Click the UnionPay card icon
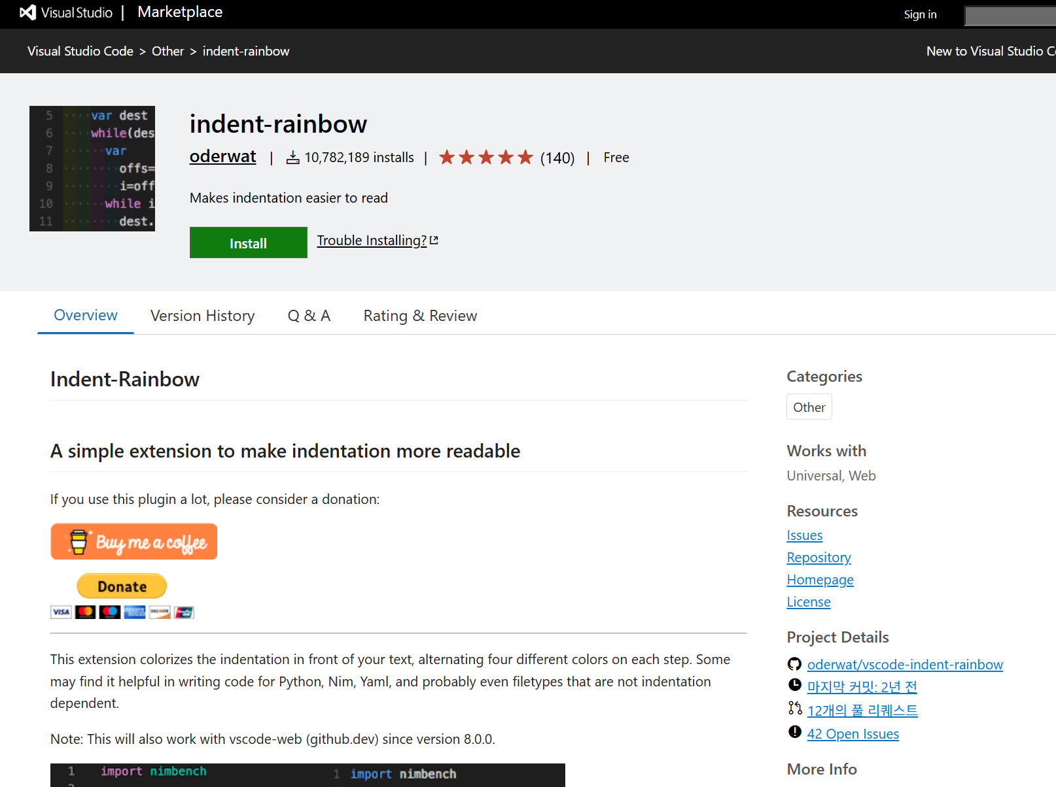 pyautogui.click(x=184, y=612)
